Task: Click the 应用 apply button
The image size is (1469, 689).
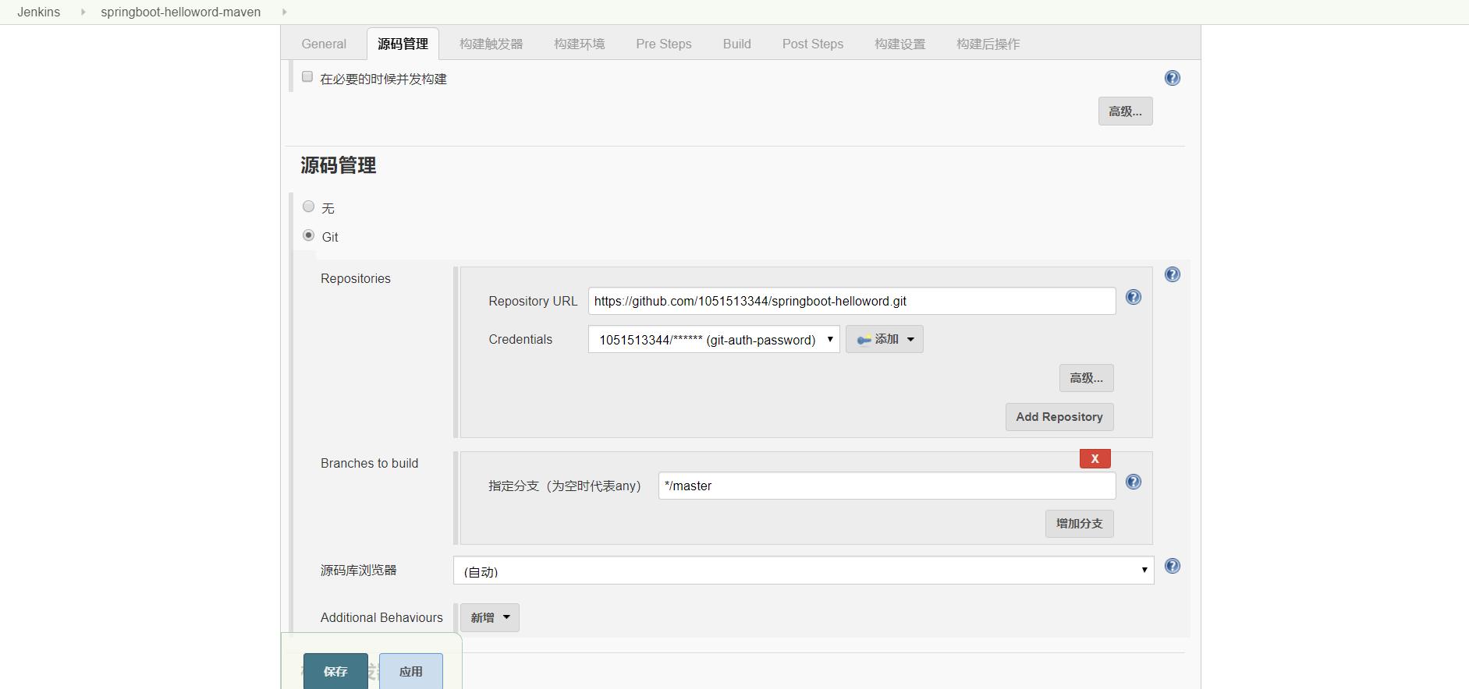Action: pyautogui.click(x=411, y=671)
